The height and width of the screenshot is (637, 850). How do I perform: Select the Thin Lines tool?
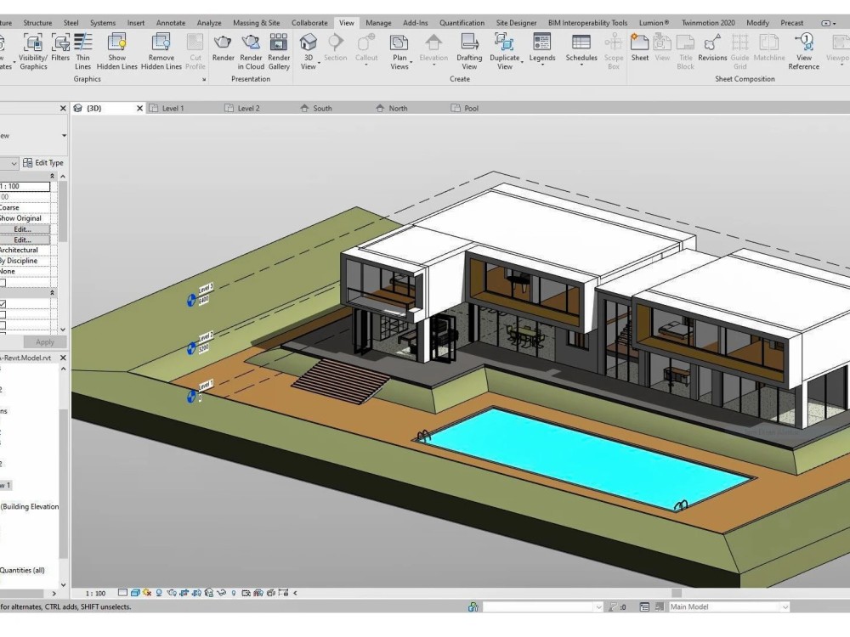tap(82, 49)
